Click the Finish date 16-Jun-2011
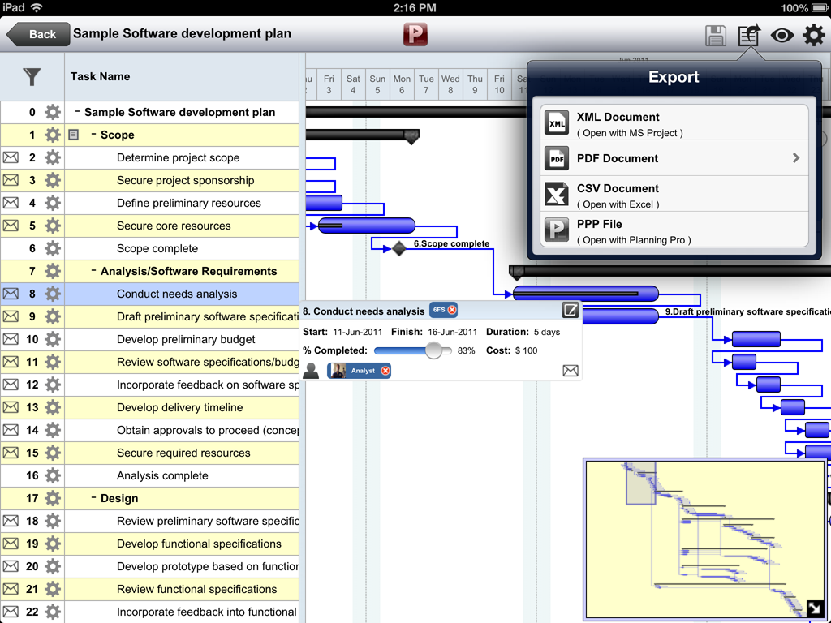Viewport: 831px width, 623px height. (453, 332)
